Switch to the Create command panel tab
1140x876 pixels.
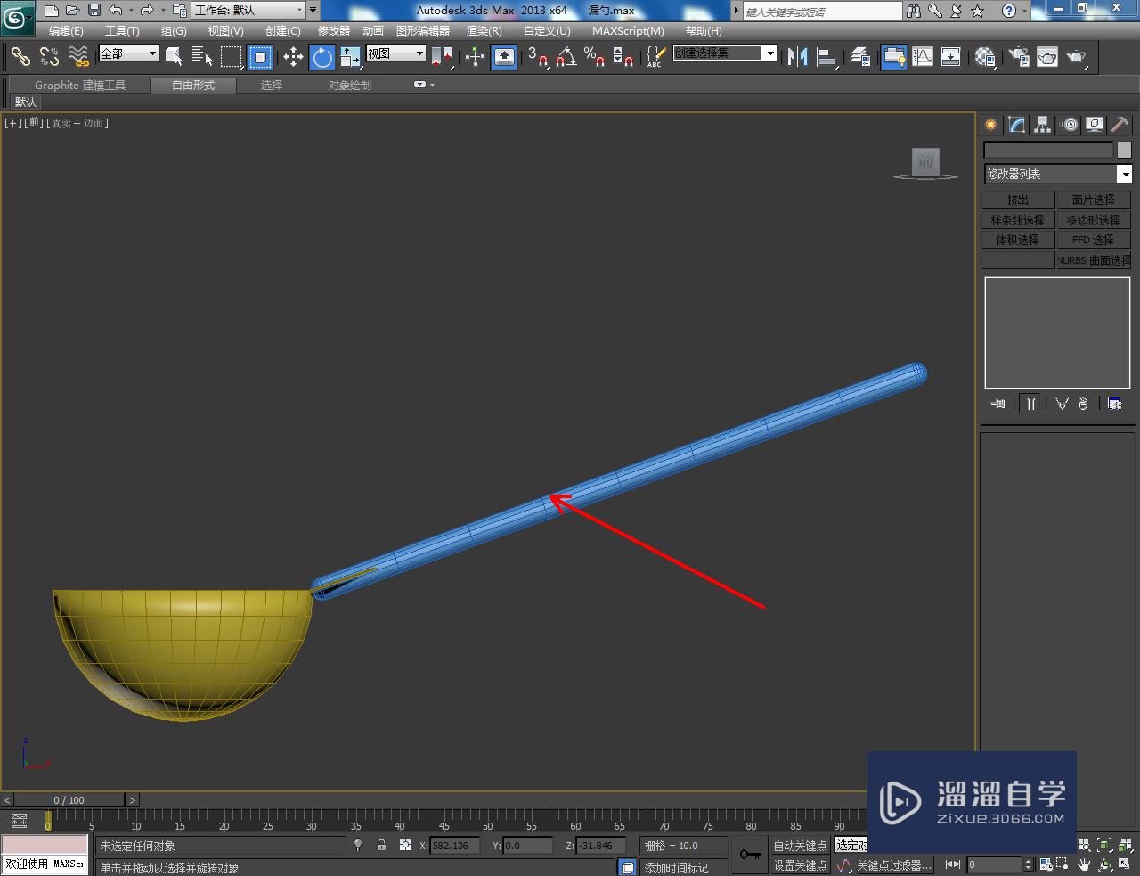point(990,125)
